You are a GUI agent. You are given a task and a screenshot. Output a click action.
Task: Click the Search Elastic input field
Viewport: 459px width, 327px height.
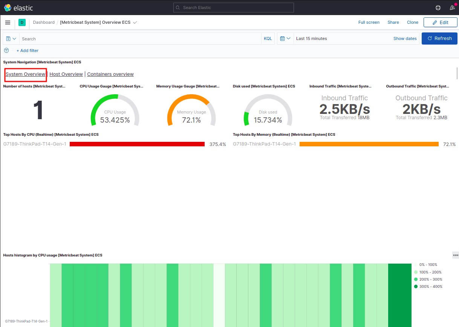coord(234,8)
